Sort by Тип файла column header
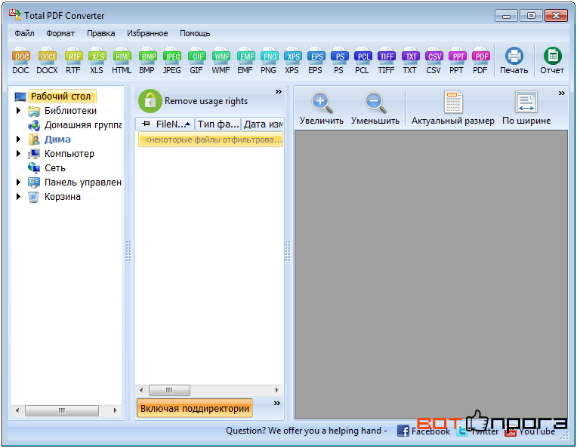The width and height of the screenshot is (577, 448). pyautogui.click(x=218, y=124)
